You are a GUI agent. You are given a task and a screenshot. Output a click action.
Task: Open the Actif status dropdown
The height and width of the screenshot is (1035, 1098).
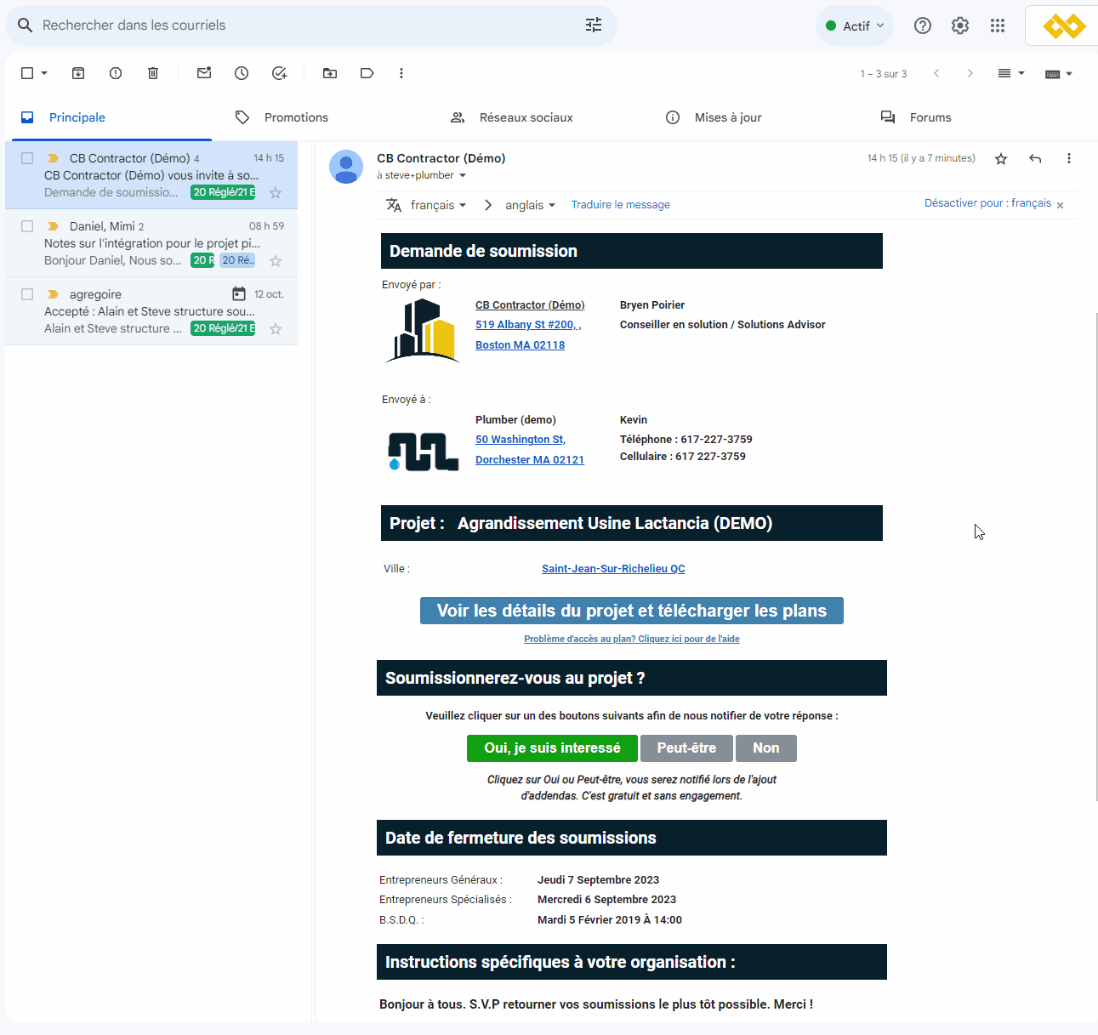click(x=855, y=26)
